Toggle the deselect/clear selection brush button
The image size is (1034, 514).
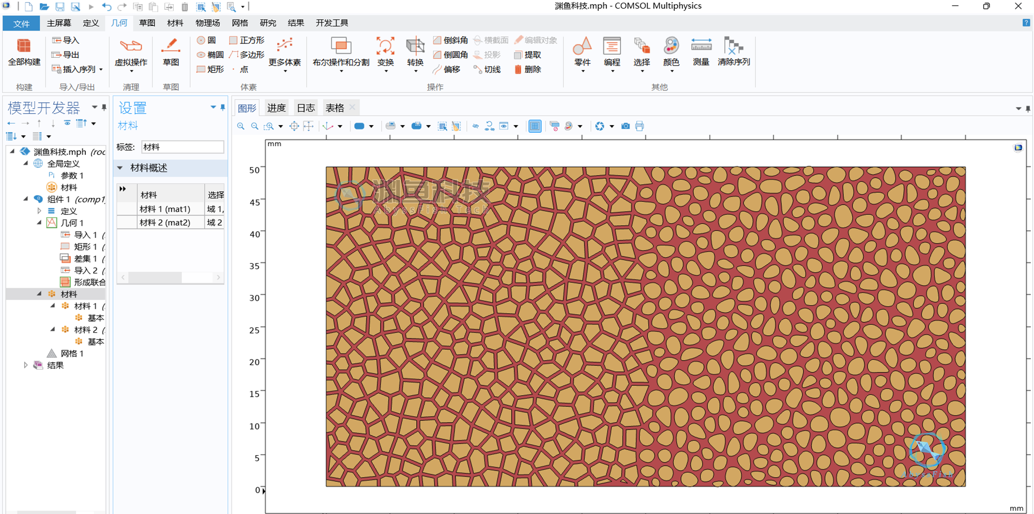[456, 126]
